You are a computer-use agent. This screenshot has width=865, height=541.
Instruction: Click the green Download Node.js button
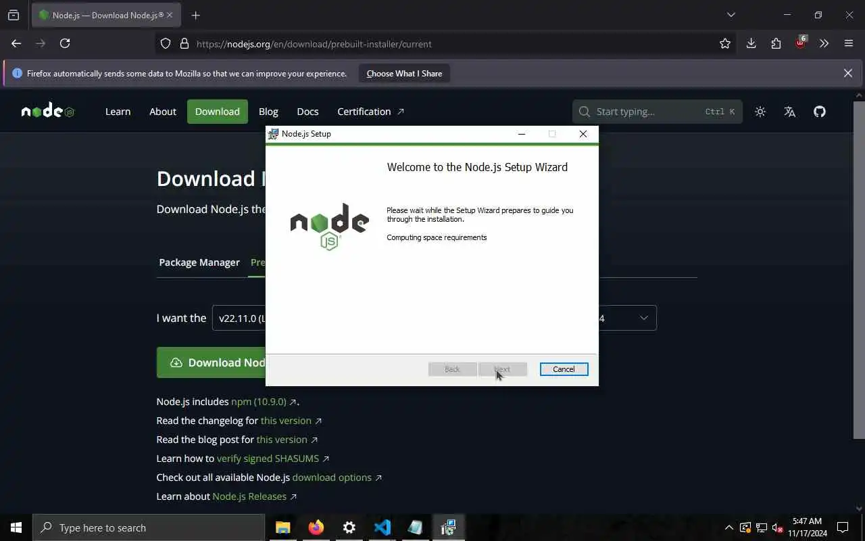[211, 362]
